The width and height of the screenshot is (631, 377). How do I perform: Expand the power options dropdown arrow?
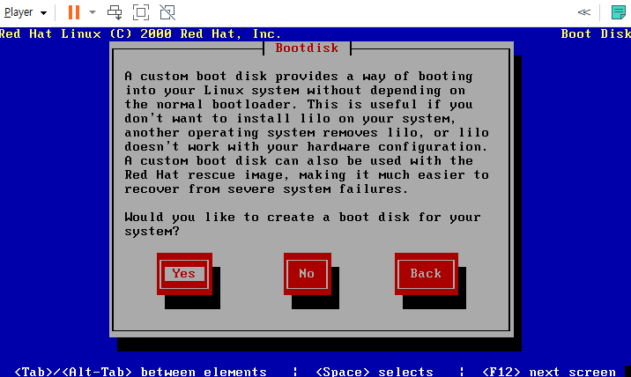pos(93,12)
